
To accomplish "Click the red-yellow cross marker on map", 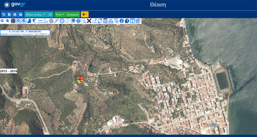I will click(80, 79).
